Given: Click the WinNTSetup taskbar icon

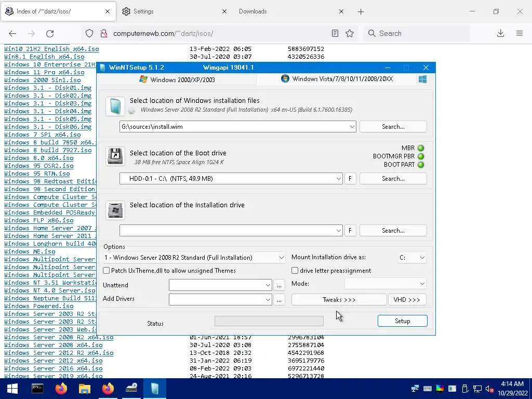Looking at the screenshot, I should coord(155,389).
